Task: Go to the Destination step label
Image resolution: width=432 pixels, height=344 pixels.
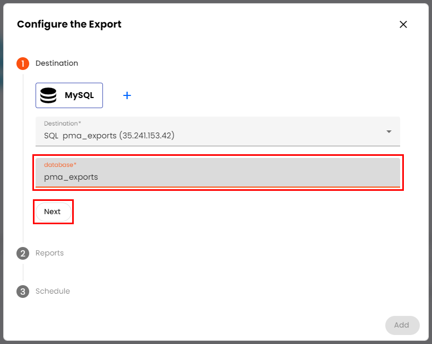Action: pyautogui.click(x=57, y=64)
